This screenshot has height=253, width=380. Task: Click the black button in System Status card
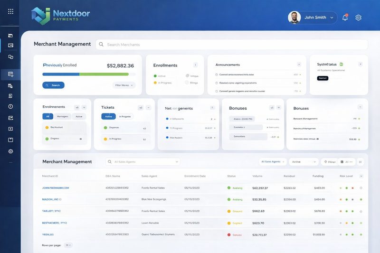323,78
